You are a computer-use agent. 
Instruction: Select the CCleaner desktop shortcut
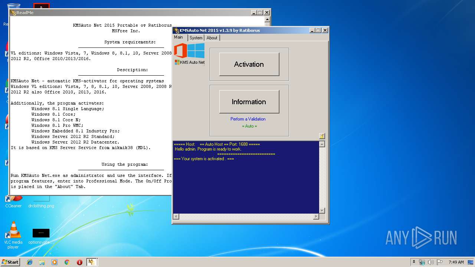[x=13, y=202]
